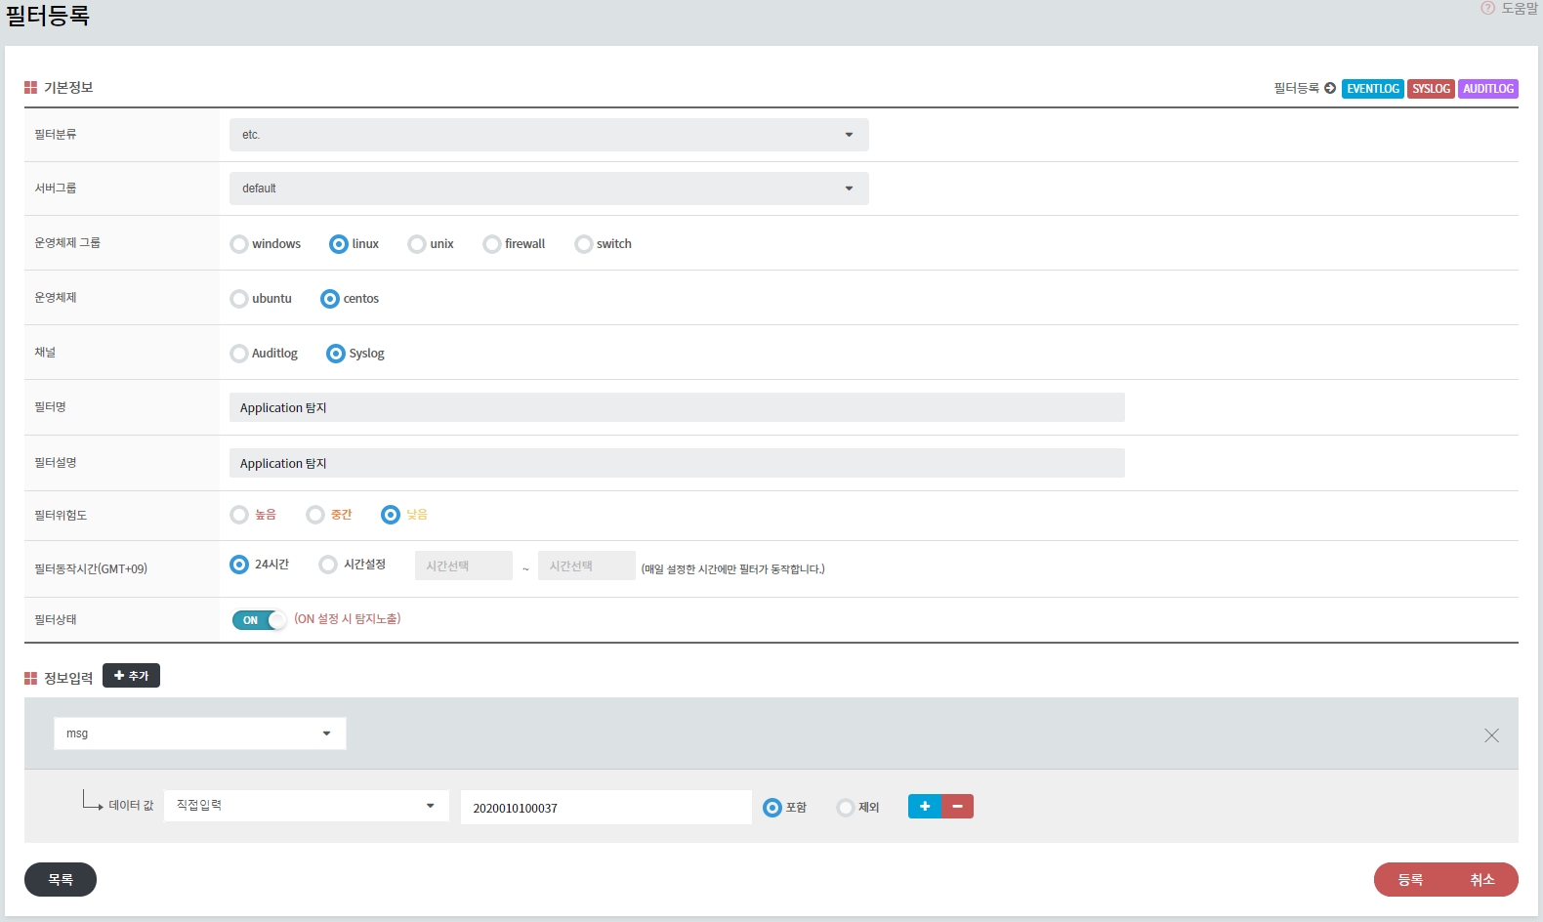The height and width of the screenshot is (922, 1543).
Task: Open the 도움말 help icon
Action: tap(1487, 9)
